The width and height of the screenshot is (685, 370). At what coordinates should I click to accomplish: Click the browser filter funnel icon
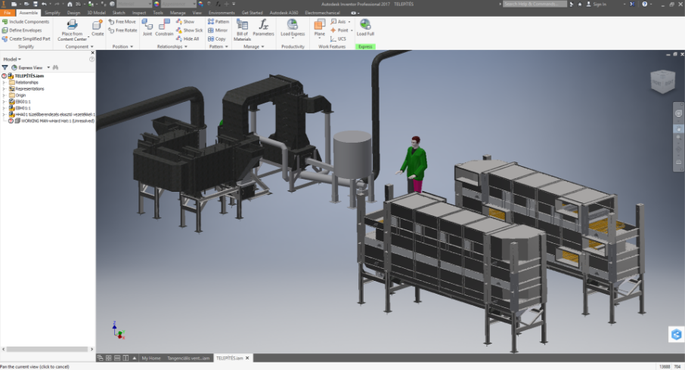pyautogui.click(x=5, y=67)
